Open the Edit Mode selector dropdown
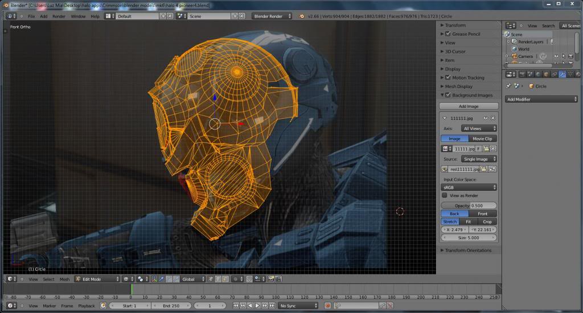Viewport: 583px width, 313px height. [x=97, y=279]
